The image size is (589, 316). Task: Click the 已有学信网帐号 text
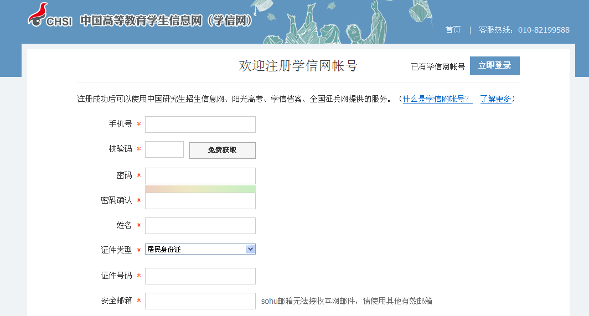(437, 66)
